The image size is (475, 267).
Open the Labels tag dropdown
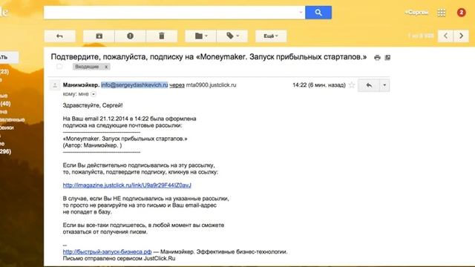(x=232, y=36)
